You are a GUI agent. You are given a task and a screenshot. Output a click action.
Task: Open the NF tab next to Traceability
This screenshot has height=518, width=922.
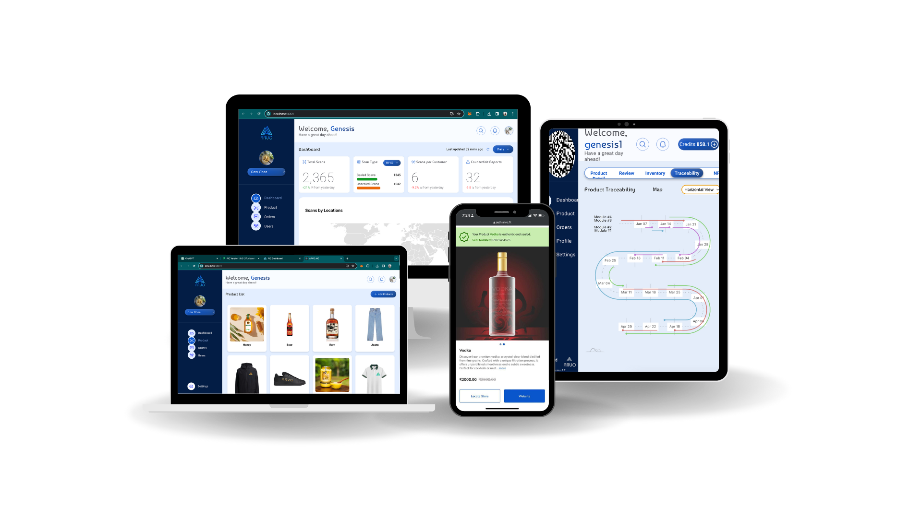[714, 173]
